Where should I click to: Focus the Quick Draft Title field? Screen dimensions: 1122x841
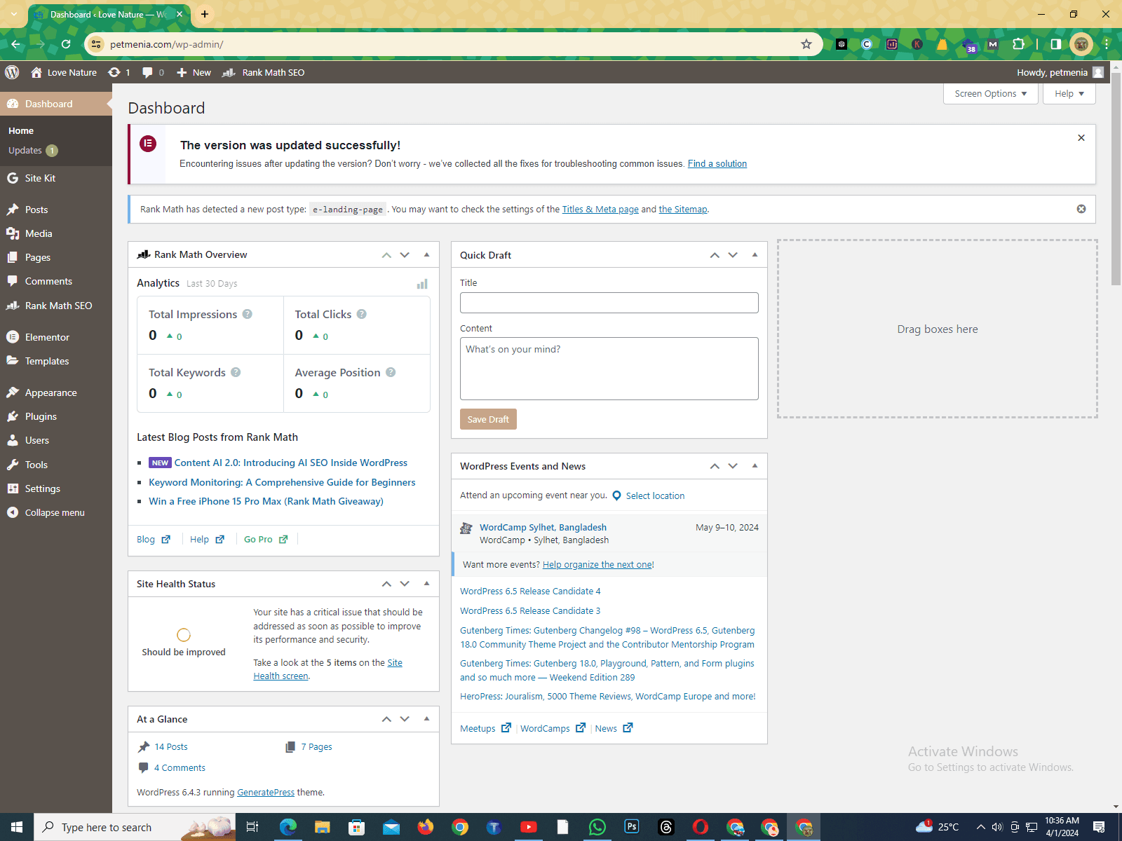click(x=609, y=303)
